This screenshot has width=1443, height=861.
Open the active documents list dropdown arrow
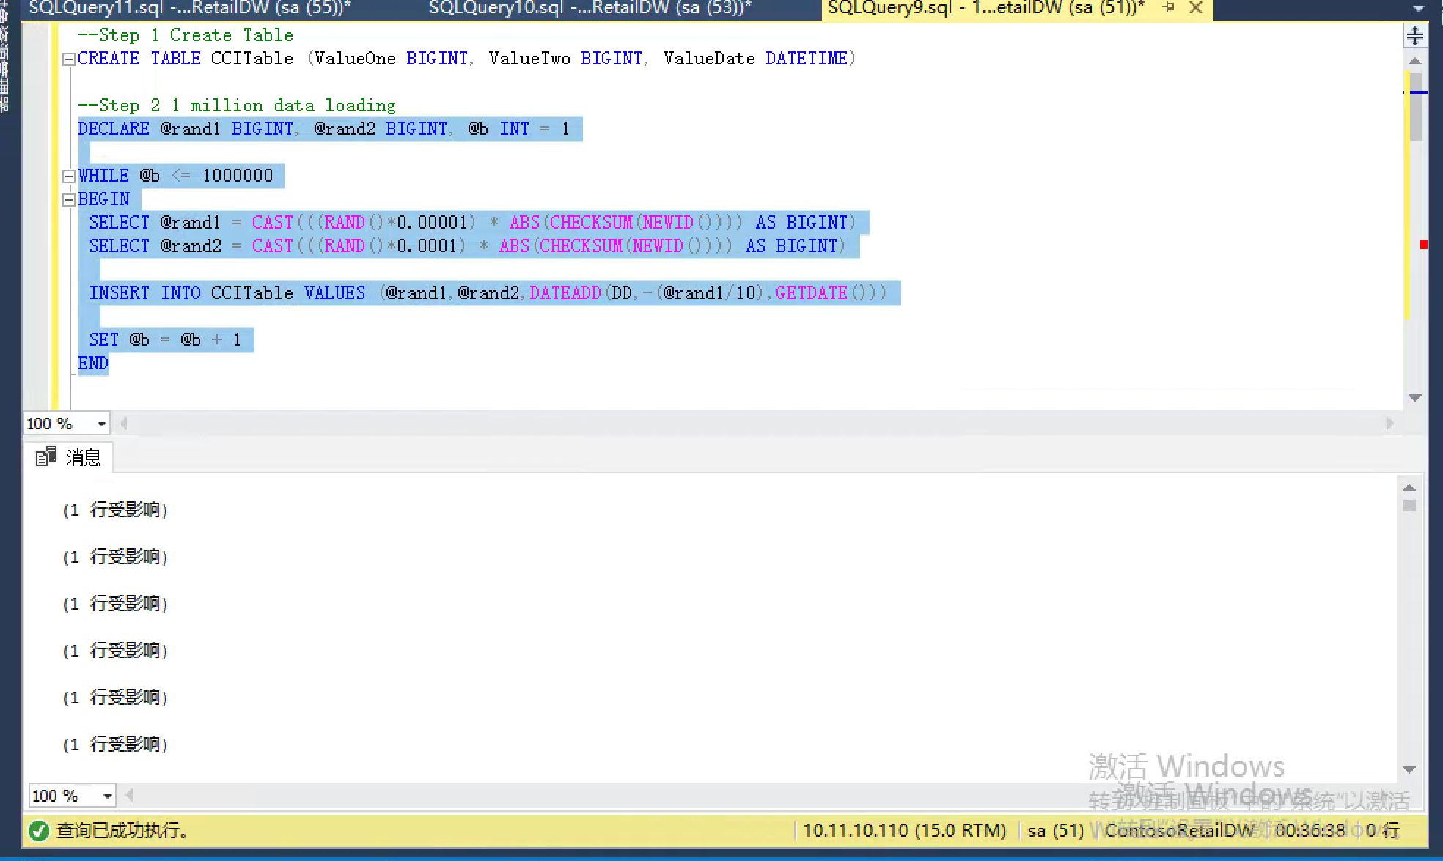(x=1418, y=9)
